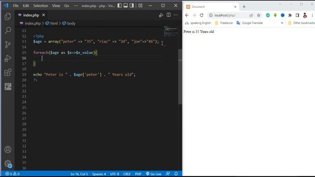
Task: Toggle Chrome side panel icon
Action: pos(297,15)
